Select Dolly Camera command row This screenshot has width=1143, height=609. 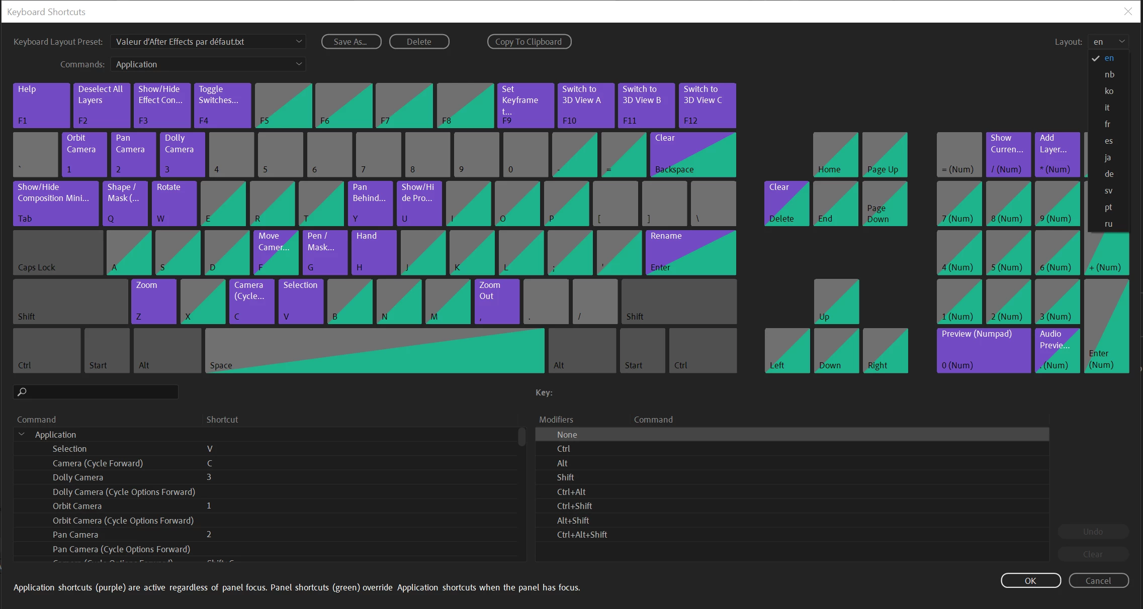click(78, 477)
